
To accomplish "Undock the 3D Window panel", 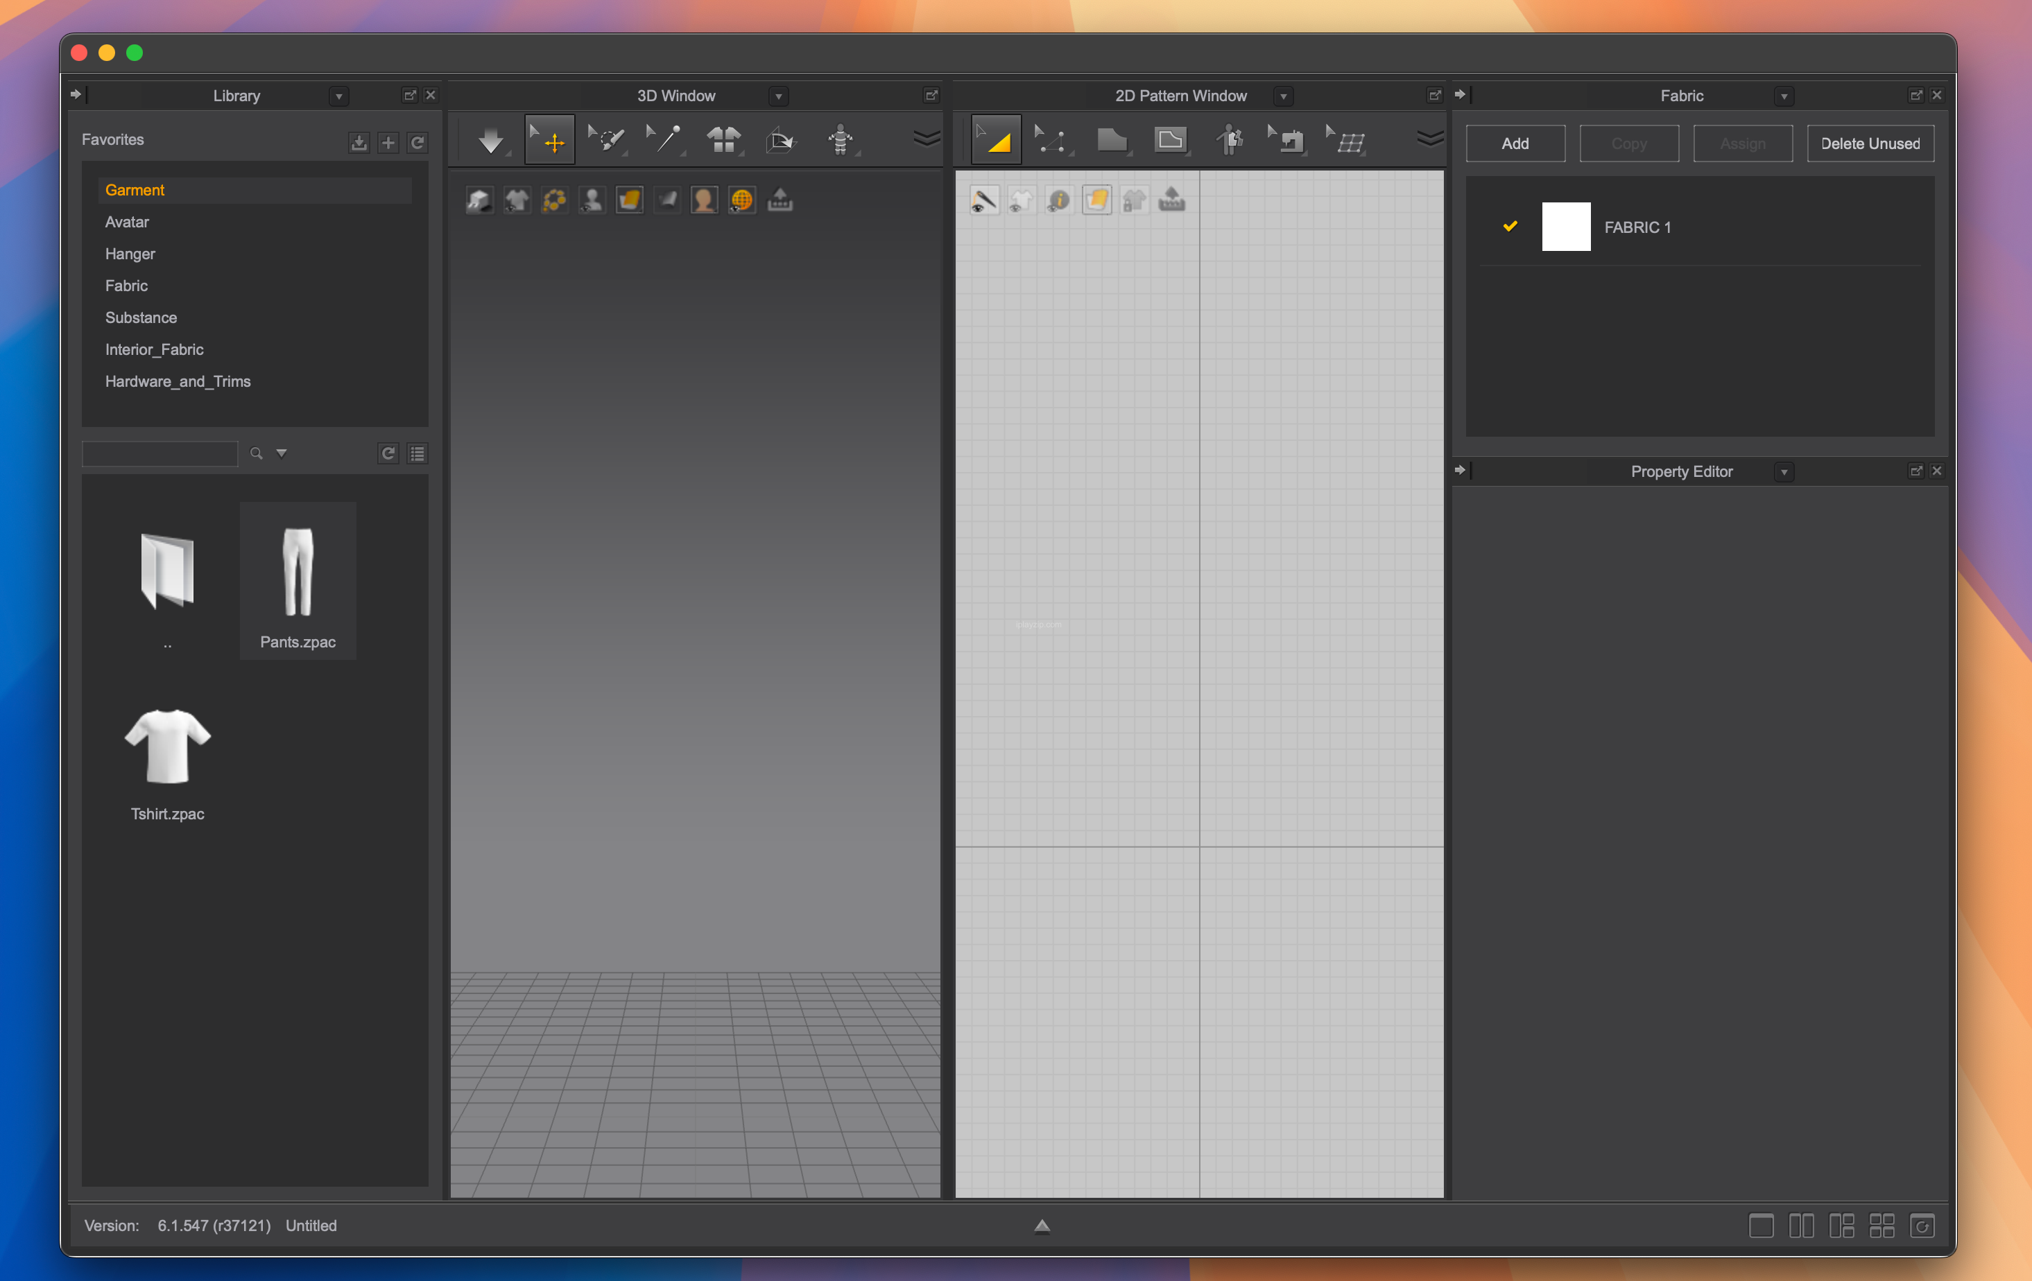I will [931, 95].
